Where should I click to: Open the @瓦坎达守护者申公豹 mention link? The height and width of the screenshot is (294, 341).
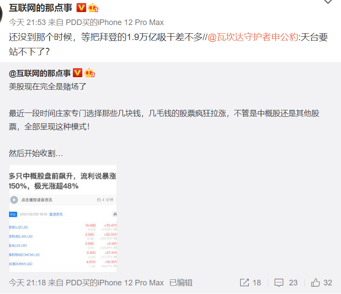(x=253, y=37)
